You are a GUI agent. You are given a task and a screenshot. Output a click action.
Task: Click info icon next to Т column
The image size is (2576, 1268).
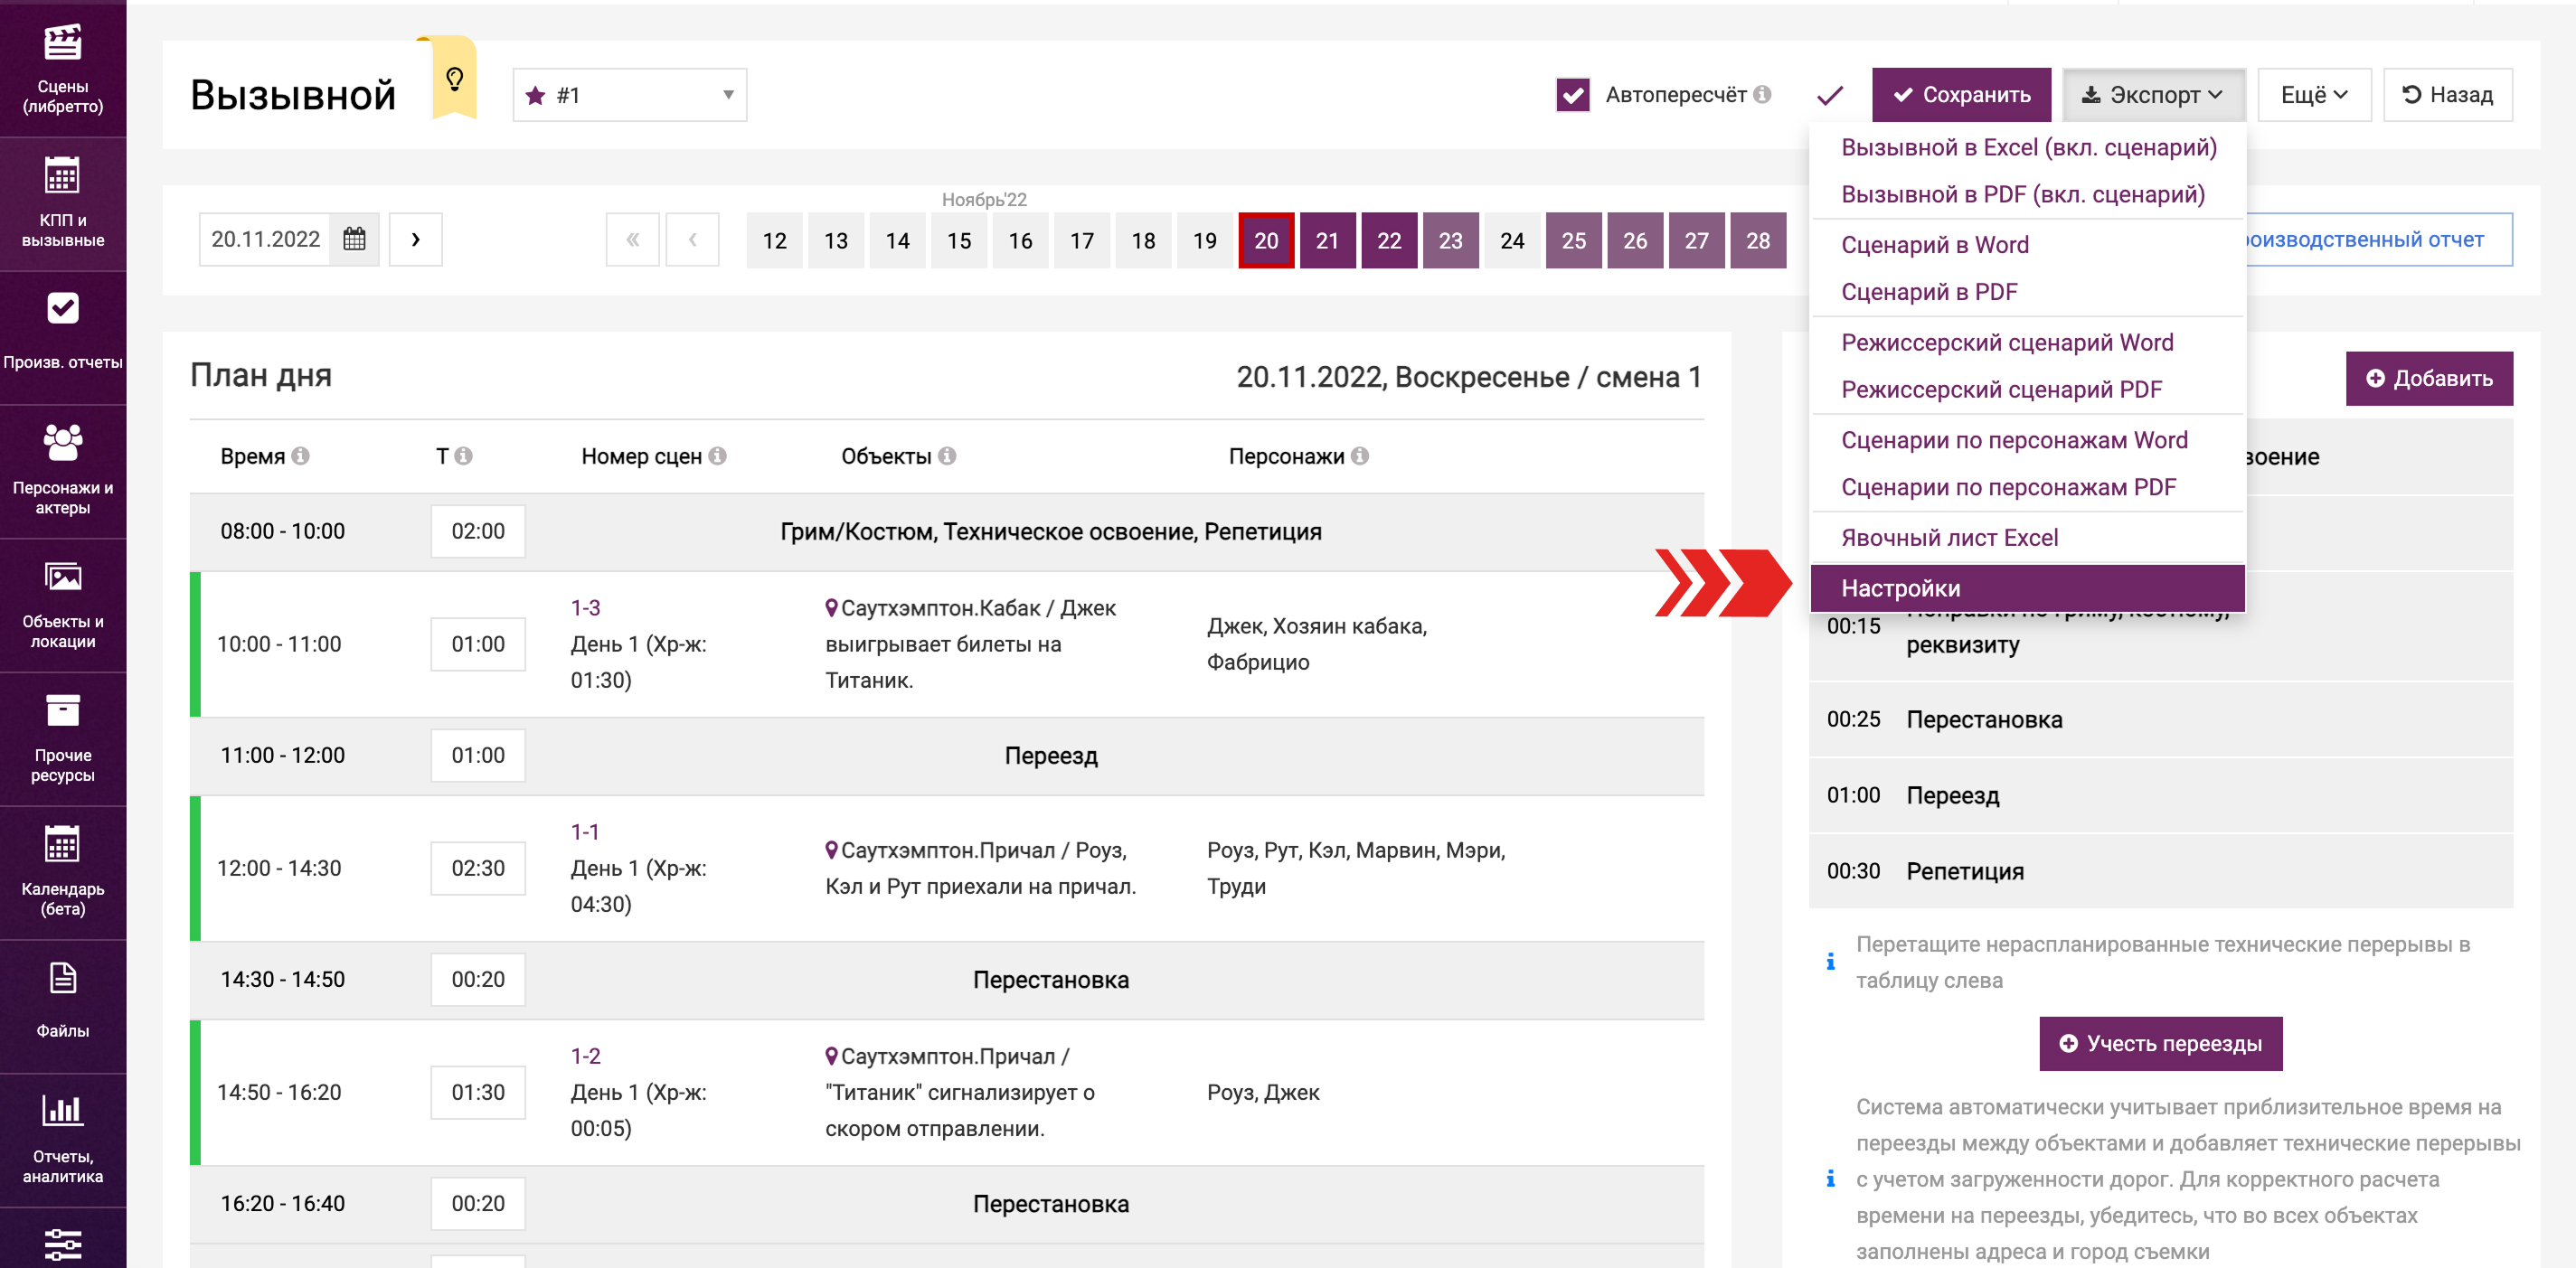click(463, 456)
